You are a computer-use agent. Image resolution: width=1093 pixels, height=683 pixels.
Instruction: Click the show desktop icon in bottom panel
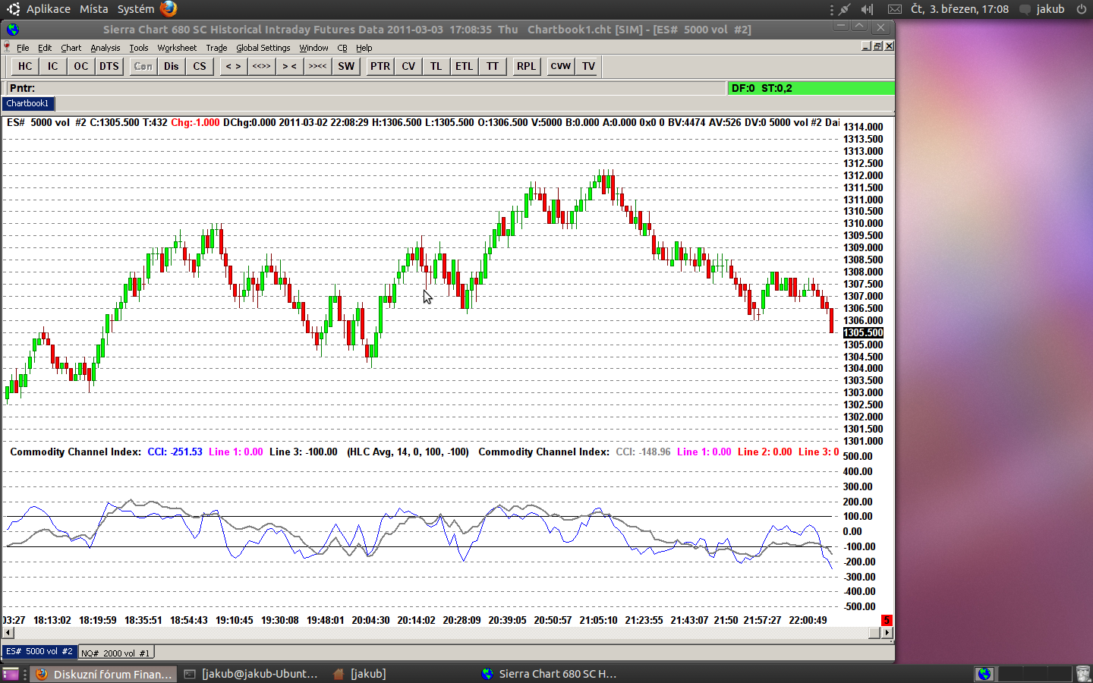pos(11,674)
